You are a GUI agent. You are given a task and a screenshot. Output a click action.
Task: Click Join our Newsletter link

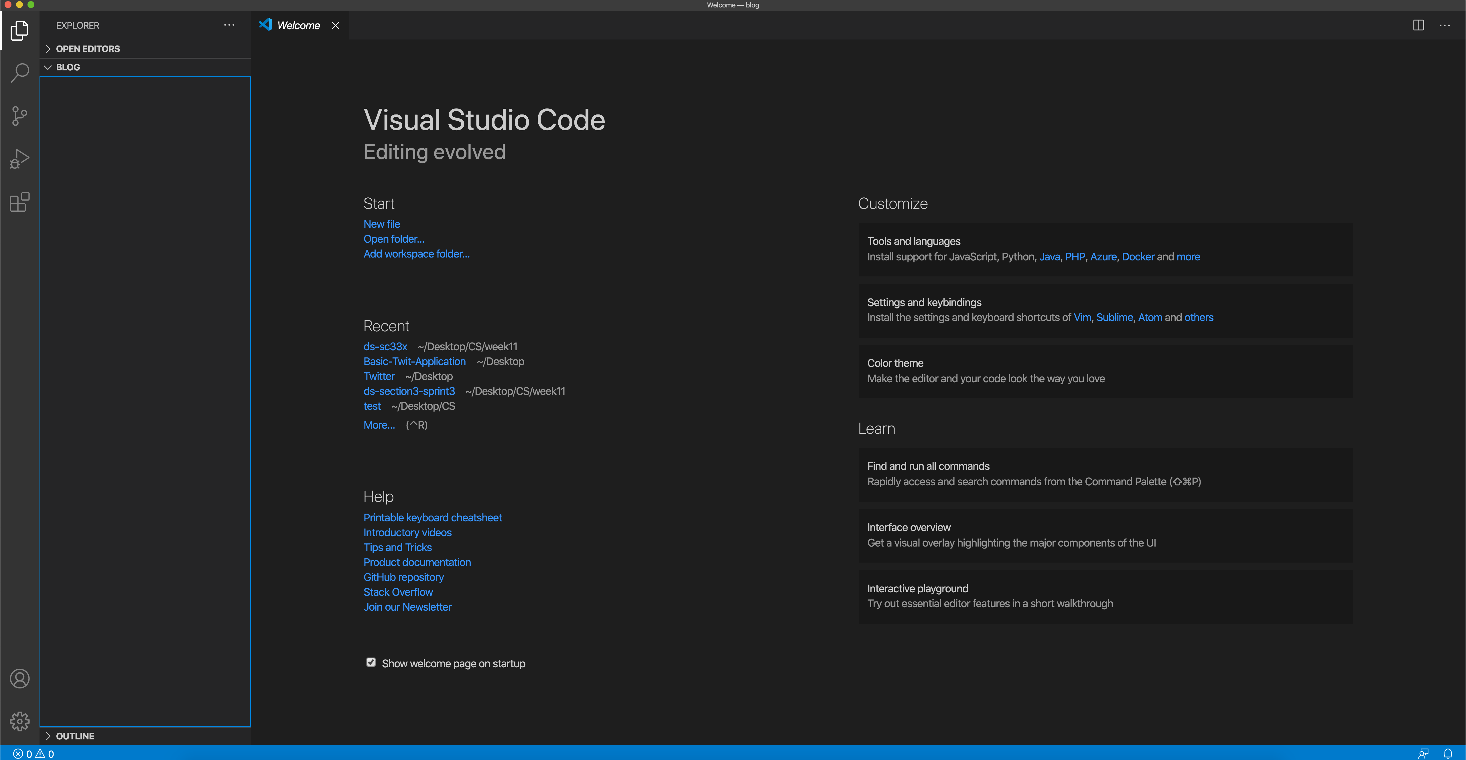pyautogui.click(x=407, y=607)
